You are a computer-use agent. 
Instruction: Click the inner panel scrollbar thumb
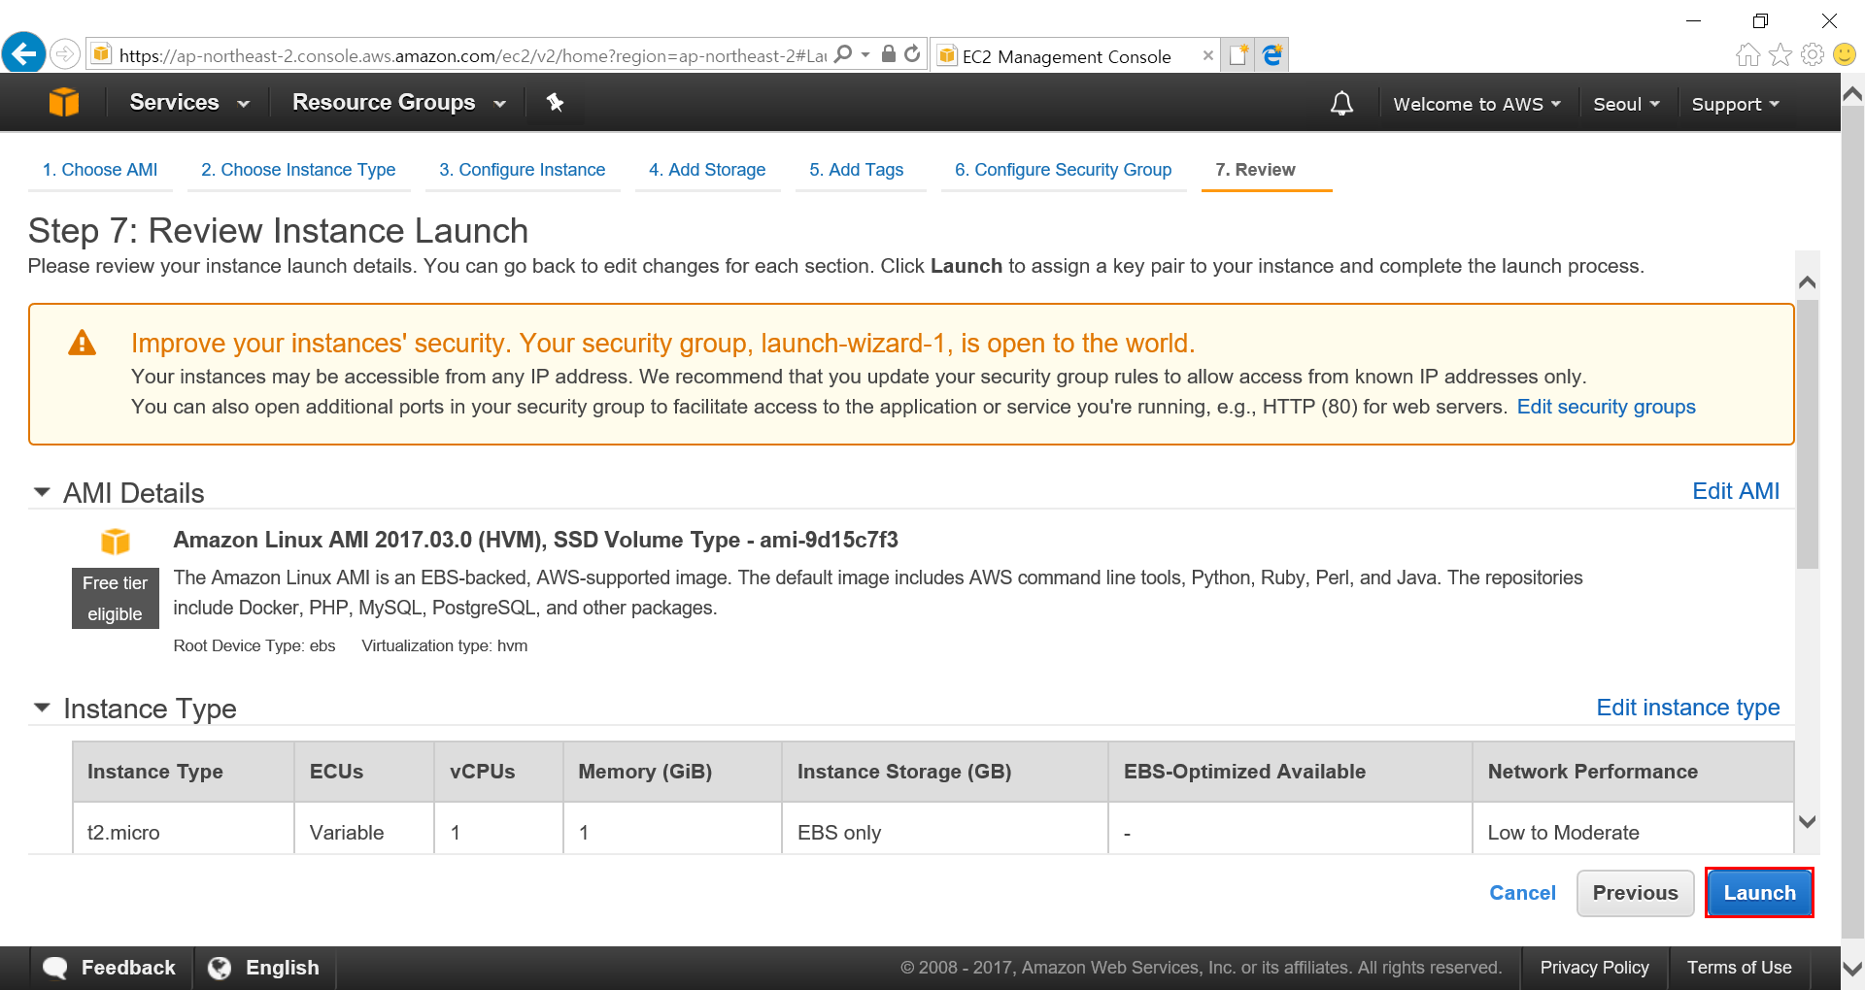click(1807, 434)
